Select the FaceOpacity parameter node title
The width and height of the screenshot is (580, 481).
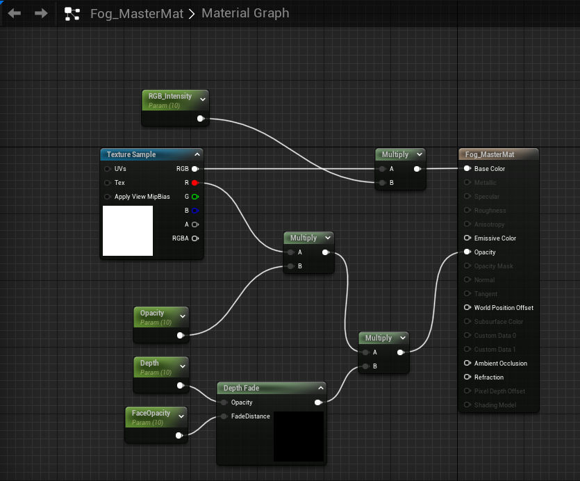click(x=151, y=413)
